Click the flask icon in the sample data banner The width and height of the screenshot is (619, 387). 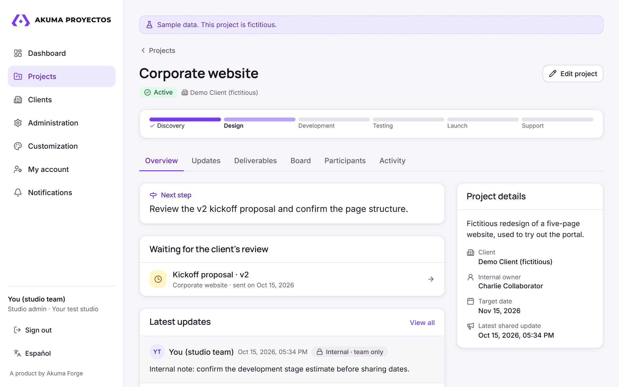(149, 25)
